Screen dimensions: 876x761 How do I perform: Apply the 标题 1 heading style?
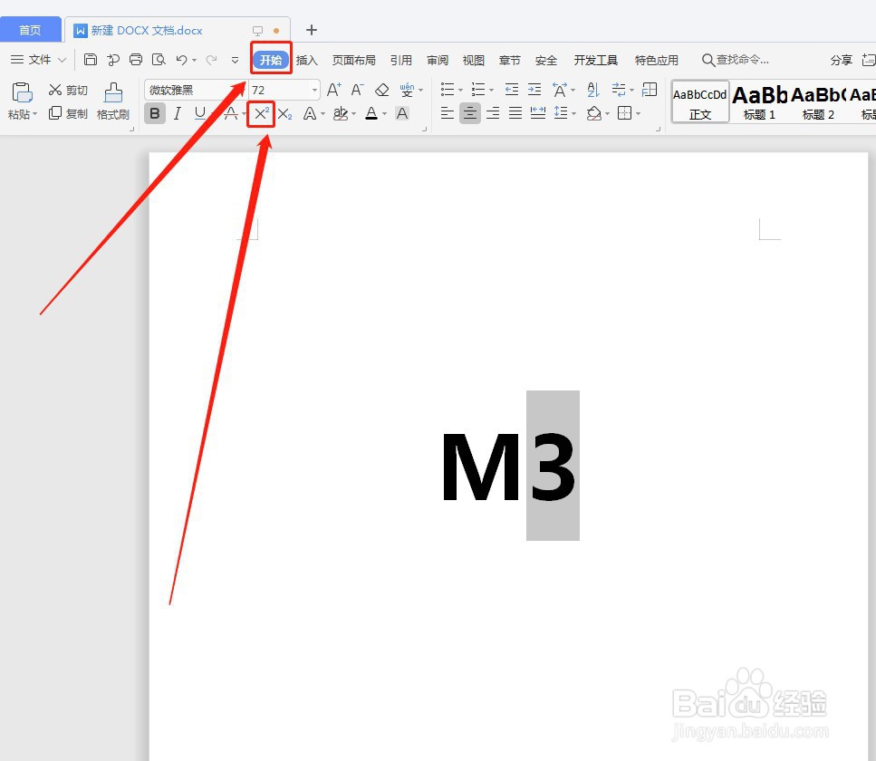(759, 101)
